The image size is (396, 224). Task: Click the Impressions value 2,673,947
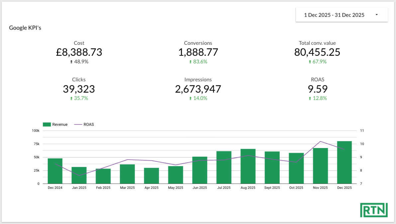(198, 89)
